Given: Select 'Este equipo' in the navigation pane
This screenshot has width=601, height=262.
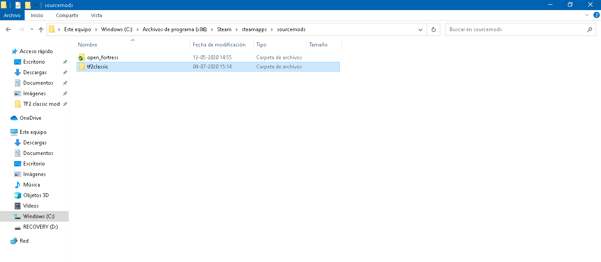Looking at the screenshot, I should pos(33,132).
